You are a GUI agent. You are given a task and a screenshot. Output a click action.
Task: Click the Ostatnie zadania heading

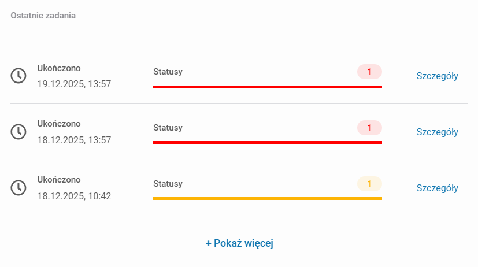pos(43,16)
